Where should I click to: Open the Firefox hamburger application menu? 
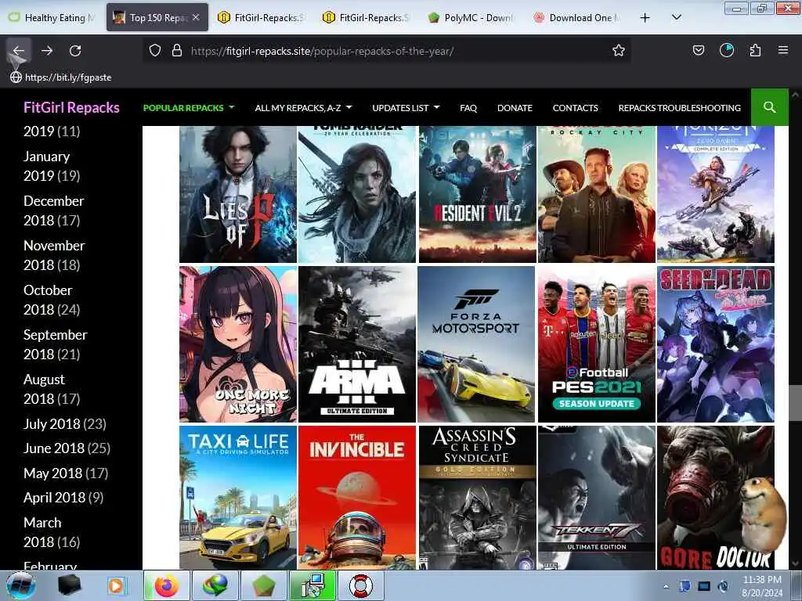click(782, 51)
